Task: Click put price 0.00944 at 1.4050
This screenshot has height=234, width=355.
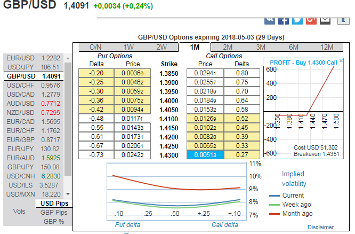Action: (x=132, y=110)
